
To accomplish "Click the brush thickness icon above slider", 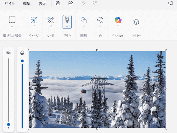I will click(9, 53).
